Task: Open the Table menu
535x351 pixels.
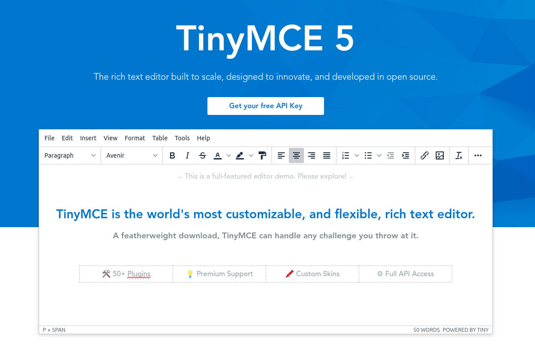Action: coord(160,138)
